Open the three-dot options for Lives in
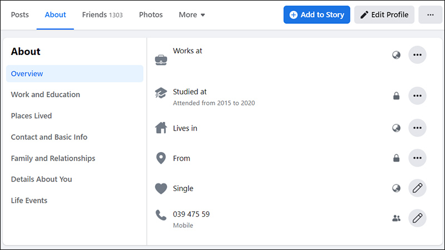 pyautogui.click(x=417, y=128)
